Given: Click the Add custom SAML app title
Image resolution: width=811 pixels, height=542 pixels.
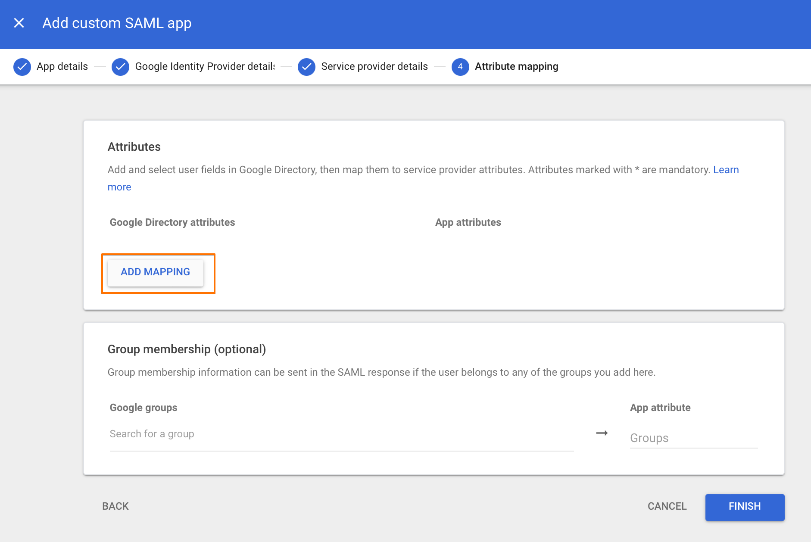Looking at the screenshot, I should [x=117, y=23].
